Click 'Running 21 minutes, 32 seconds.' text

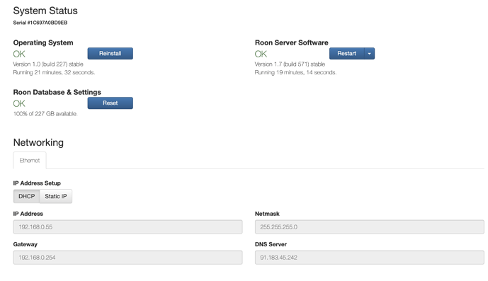click(x=54, y=72)
